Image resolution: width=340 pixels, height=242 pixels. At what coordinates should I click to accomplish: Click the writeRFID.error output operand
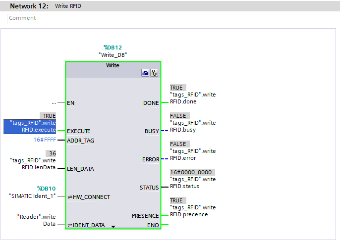192,154
